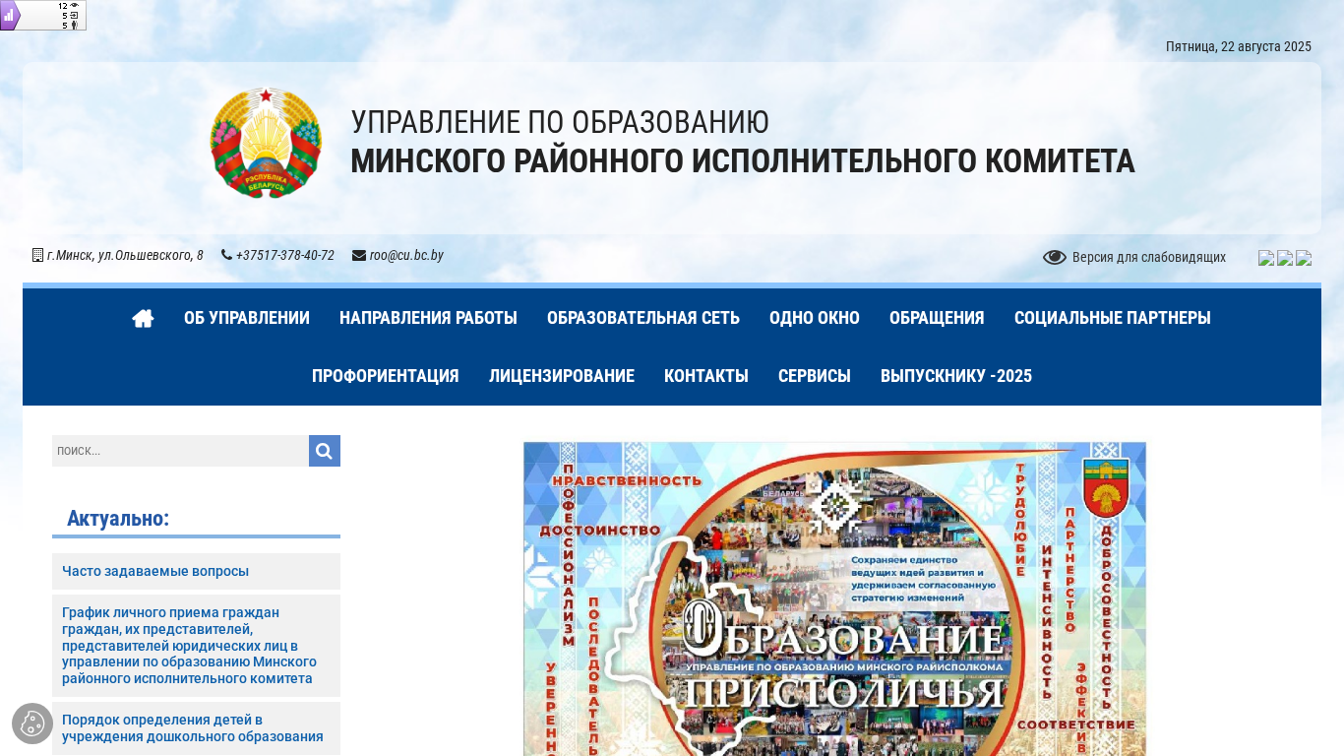Click the Образование Пристоличья banner image
1344x756 pixels.
click(834, 598)
